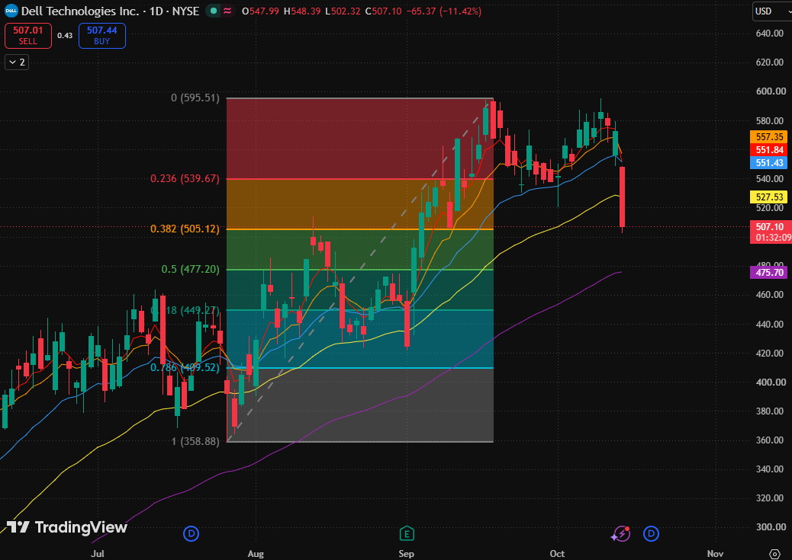Click the BUY 507.44 button
The image size is (792, 560).
(102, 36)
